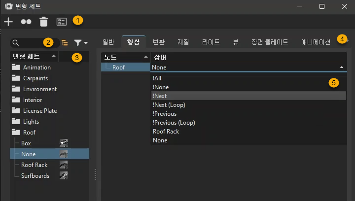Switch to the 형상 tab
The width and height of the screenshot is (355, 201).
coord(133,42)
